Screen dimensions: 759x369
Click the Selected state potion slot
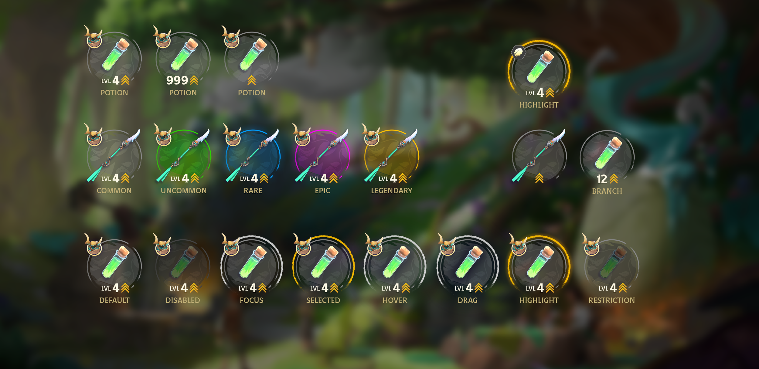pos(323,267)
